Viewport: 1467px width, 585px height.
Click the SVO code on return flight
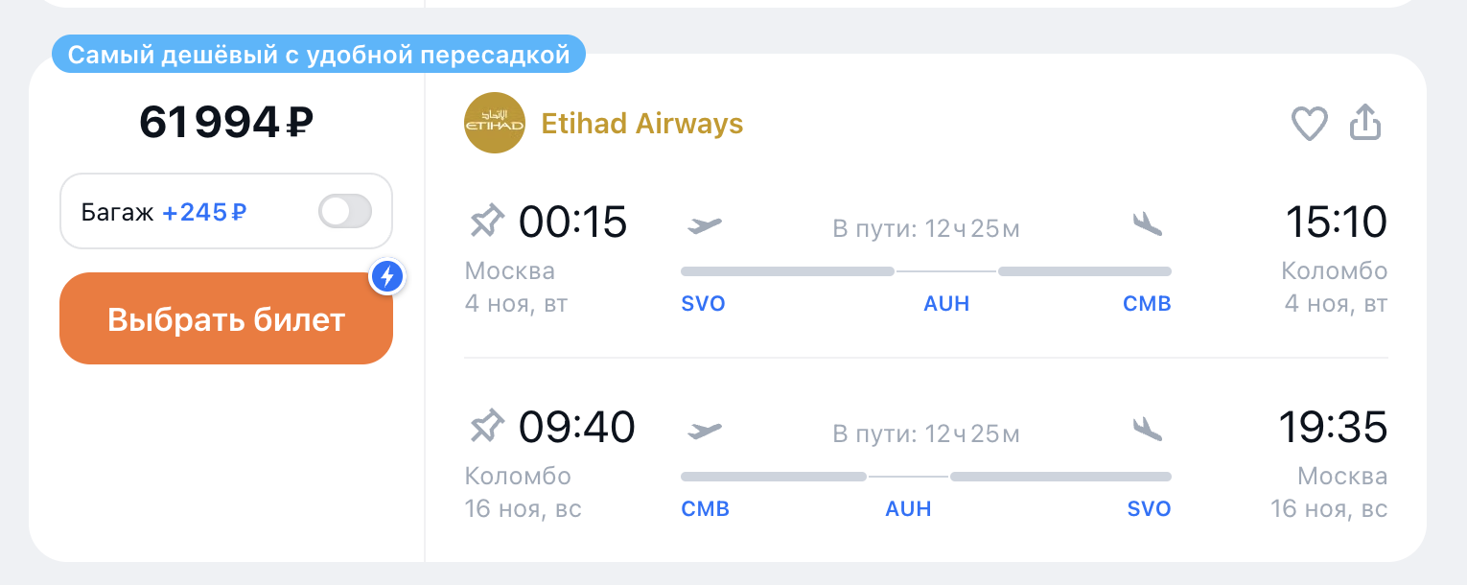coord(1149,508)
